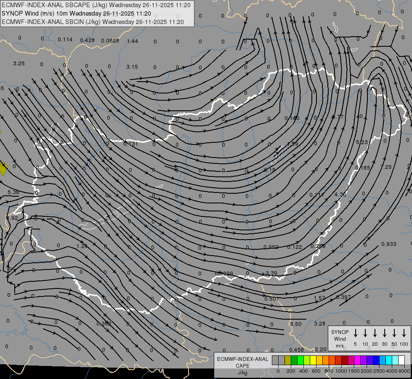
Task: Click the 1000 tick label on CAPE scale
Action: click(341, 371)
